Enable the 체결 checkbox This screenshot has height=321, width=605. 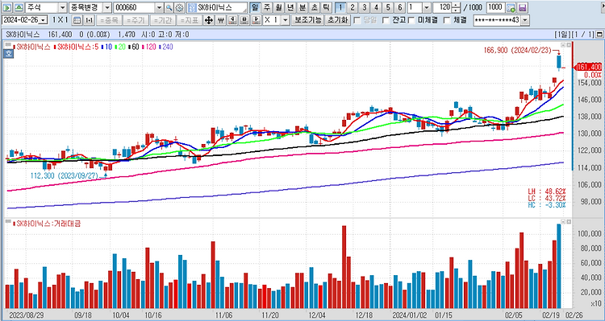447,20
